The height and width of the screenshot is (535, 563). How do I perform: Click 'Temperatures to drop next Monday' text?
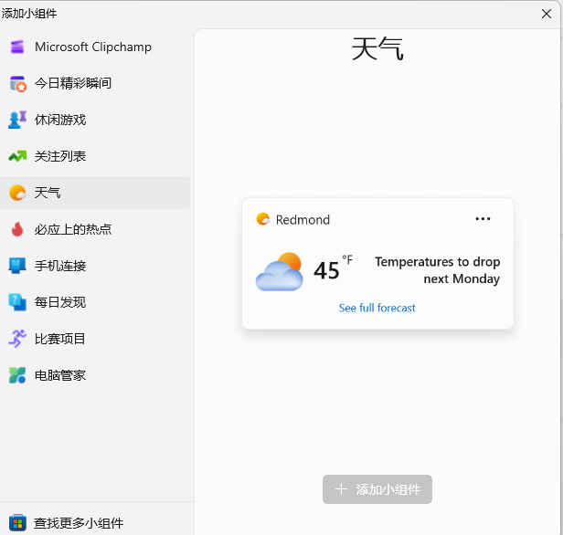[437, 270]
